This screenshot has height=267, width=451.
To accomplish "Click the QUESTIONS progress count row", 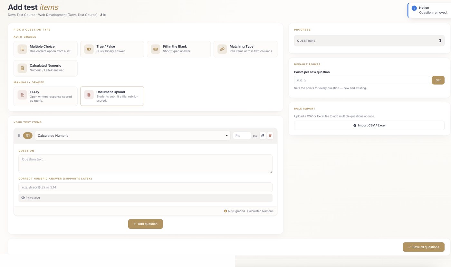I will [369, 41].
